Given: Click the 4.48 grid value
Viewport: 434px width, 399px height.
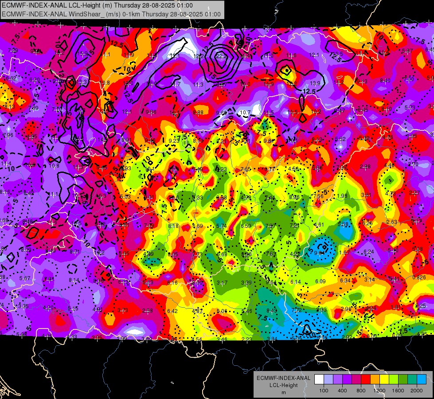Looking at the screenshot, I should pyautogui.click(x=389, y=165).
